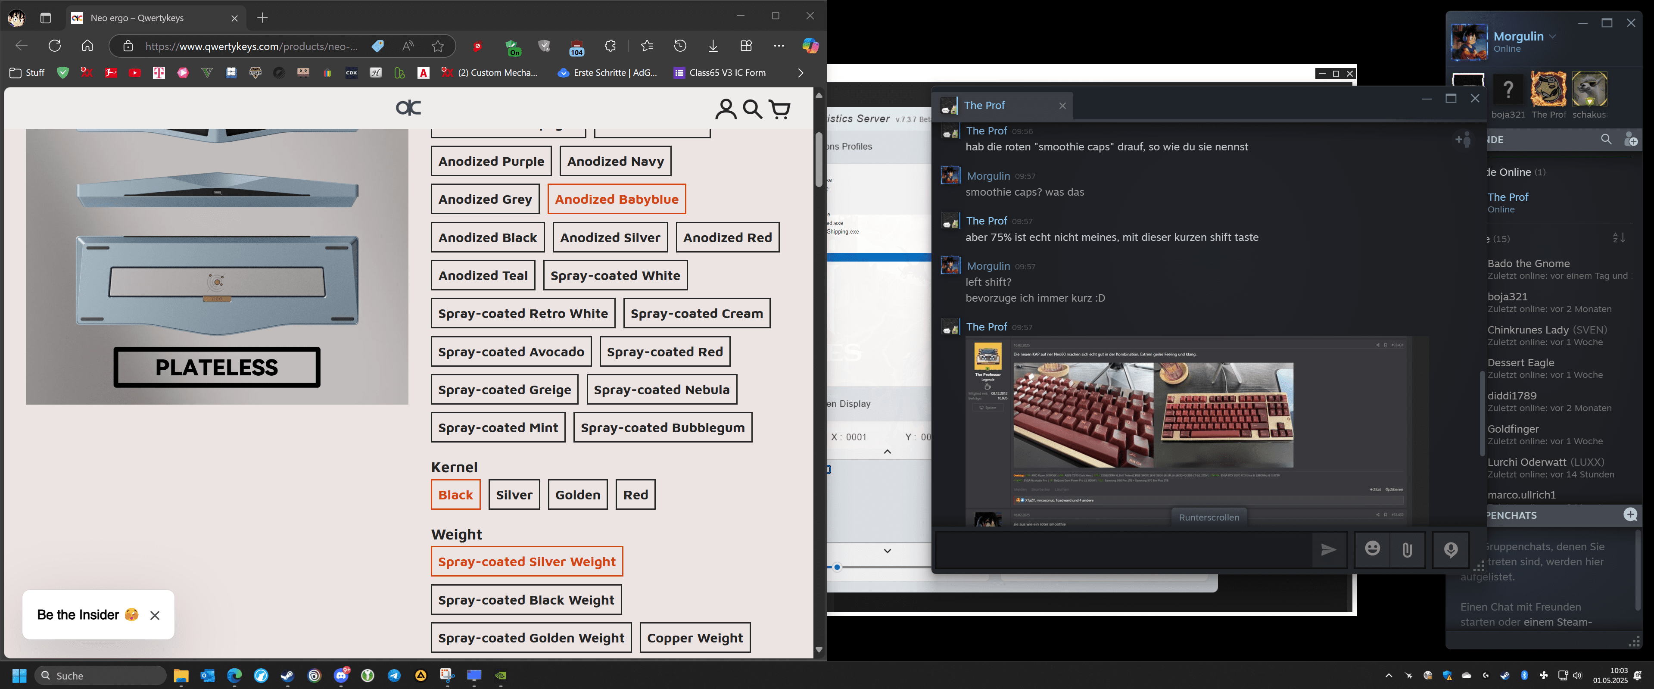
Task: Show hidden tray icons chevron
Action: click(1389, 676)
